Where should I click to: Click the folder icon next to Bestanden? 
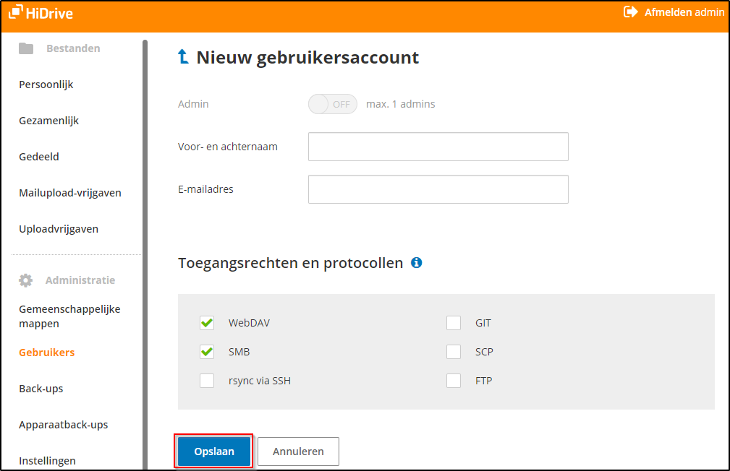click(x=27, y=48)
